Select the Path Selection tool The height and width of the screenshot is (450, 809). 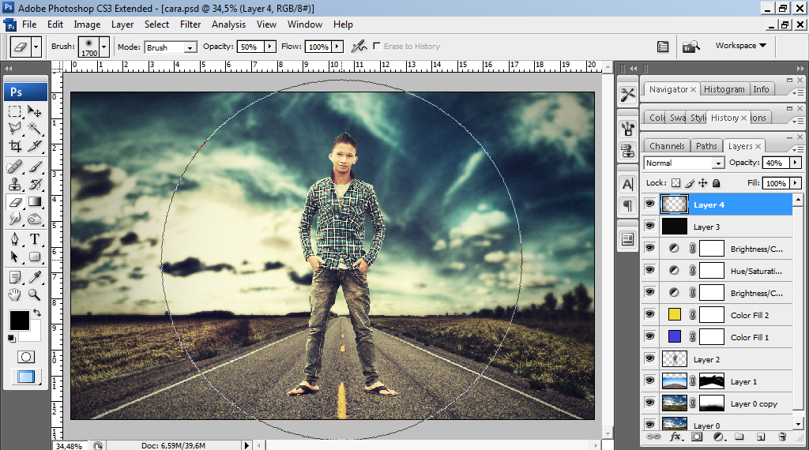point(15,257)
